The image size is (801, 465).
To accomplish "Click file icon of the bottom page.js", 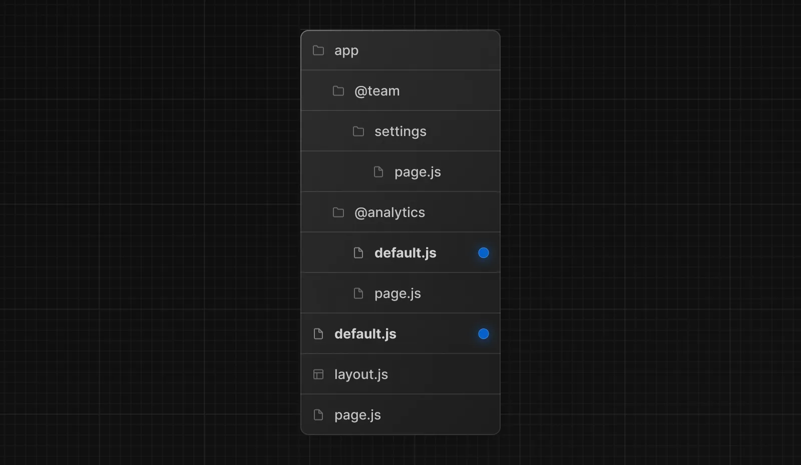I will 318,415.
